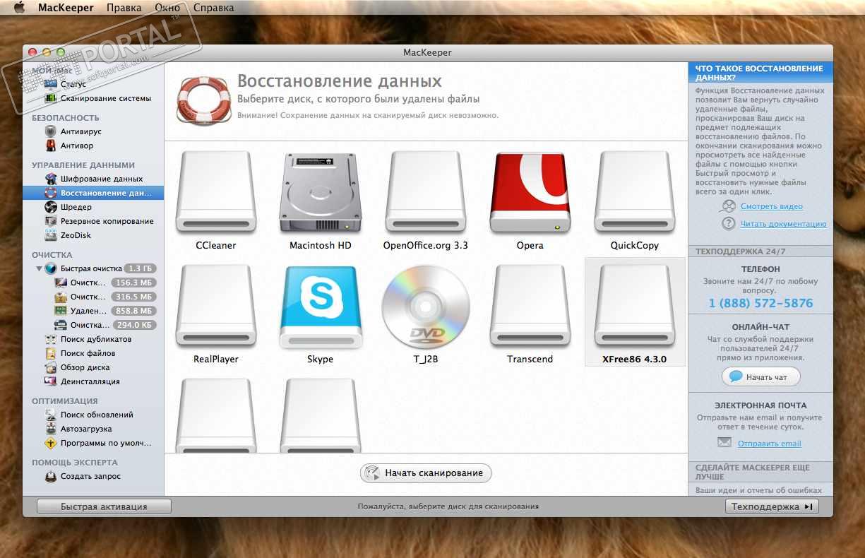
Task: Select the cleanup row with 156.3 МБ
Action: [x=93, y=283]
